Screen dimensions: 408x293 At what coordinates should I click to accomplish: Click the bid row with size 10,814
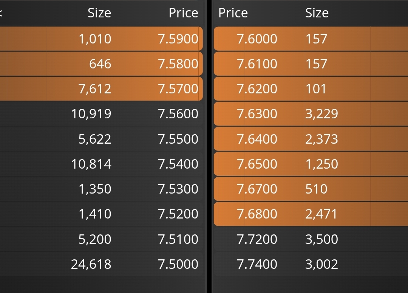101,164
